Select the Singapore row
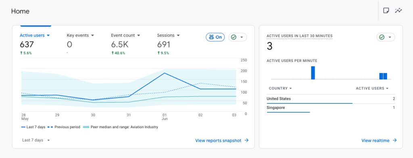The width and height of the screenshot is (413, 158). (x=331, y=108)
